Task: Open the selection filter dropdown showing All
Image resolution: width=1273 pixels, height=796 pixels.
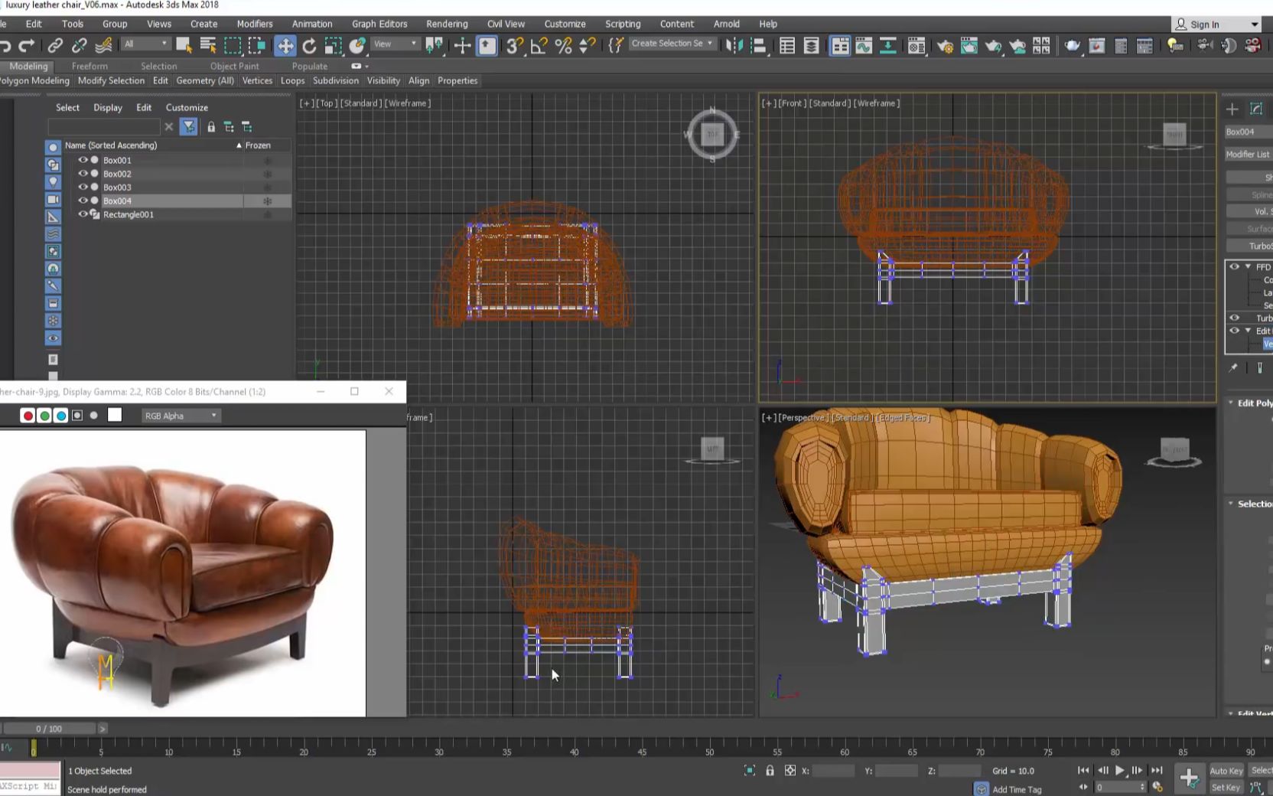Action: tap(145, 44)
